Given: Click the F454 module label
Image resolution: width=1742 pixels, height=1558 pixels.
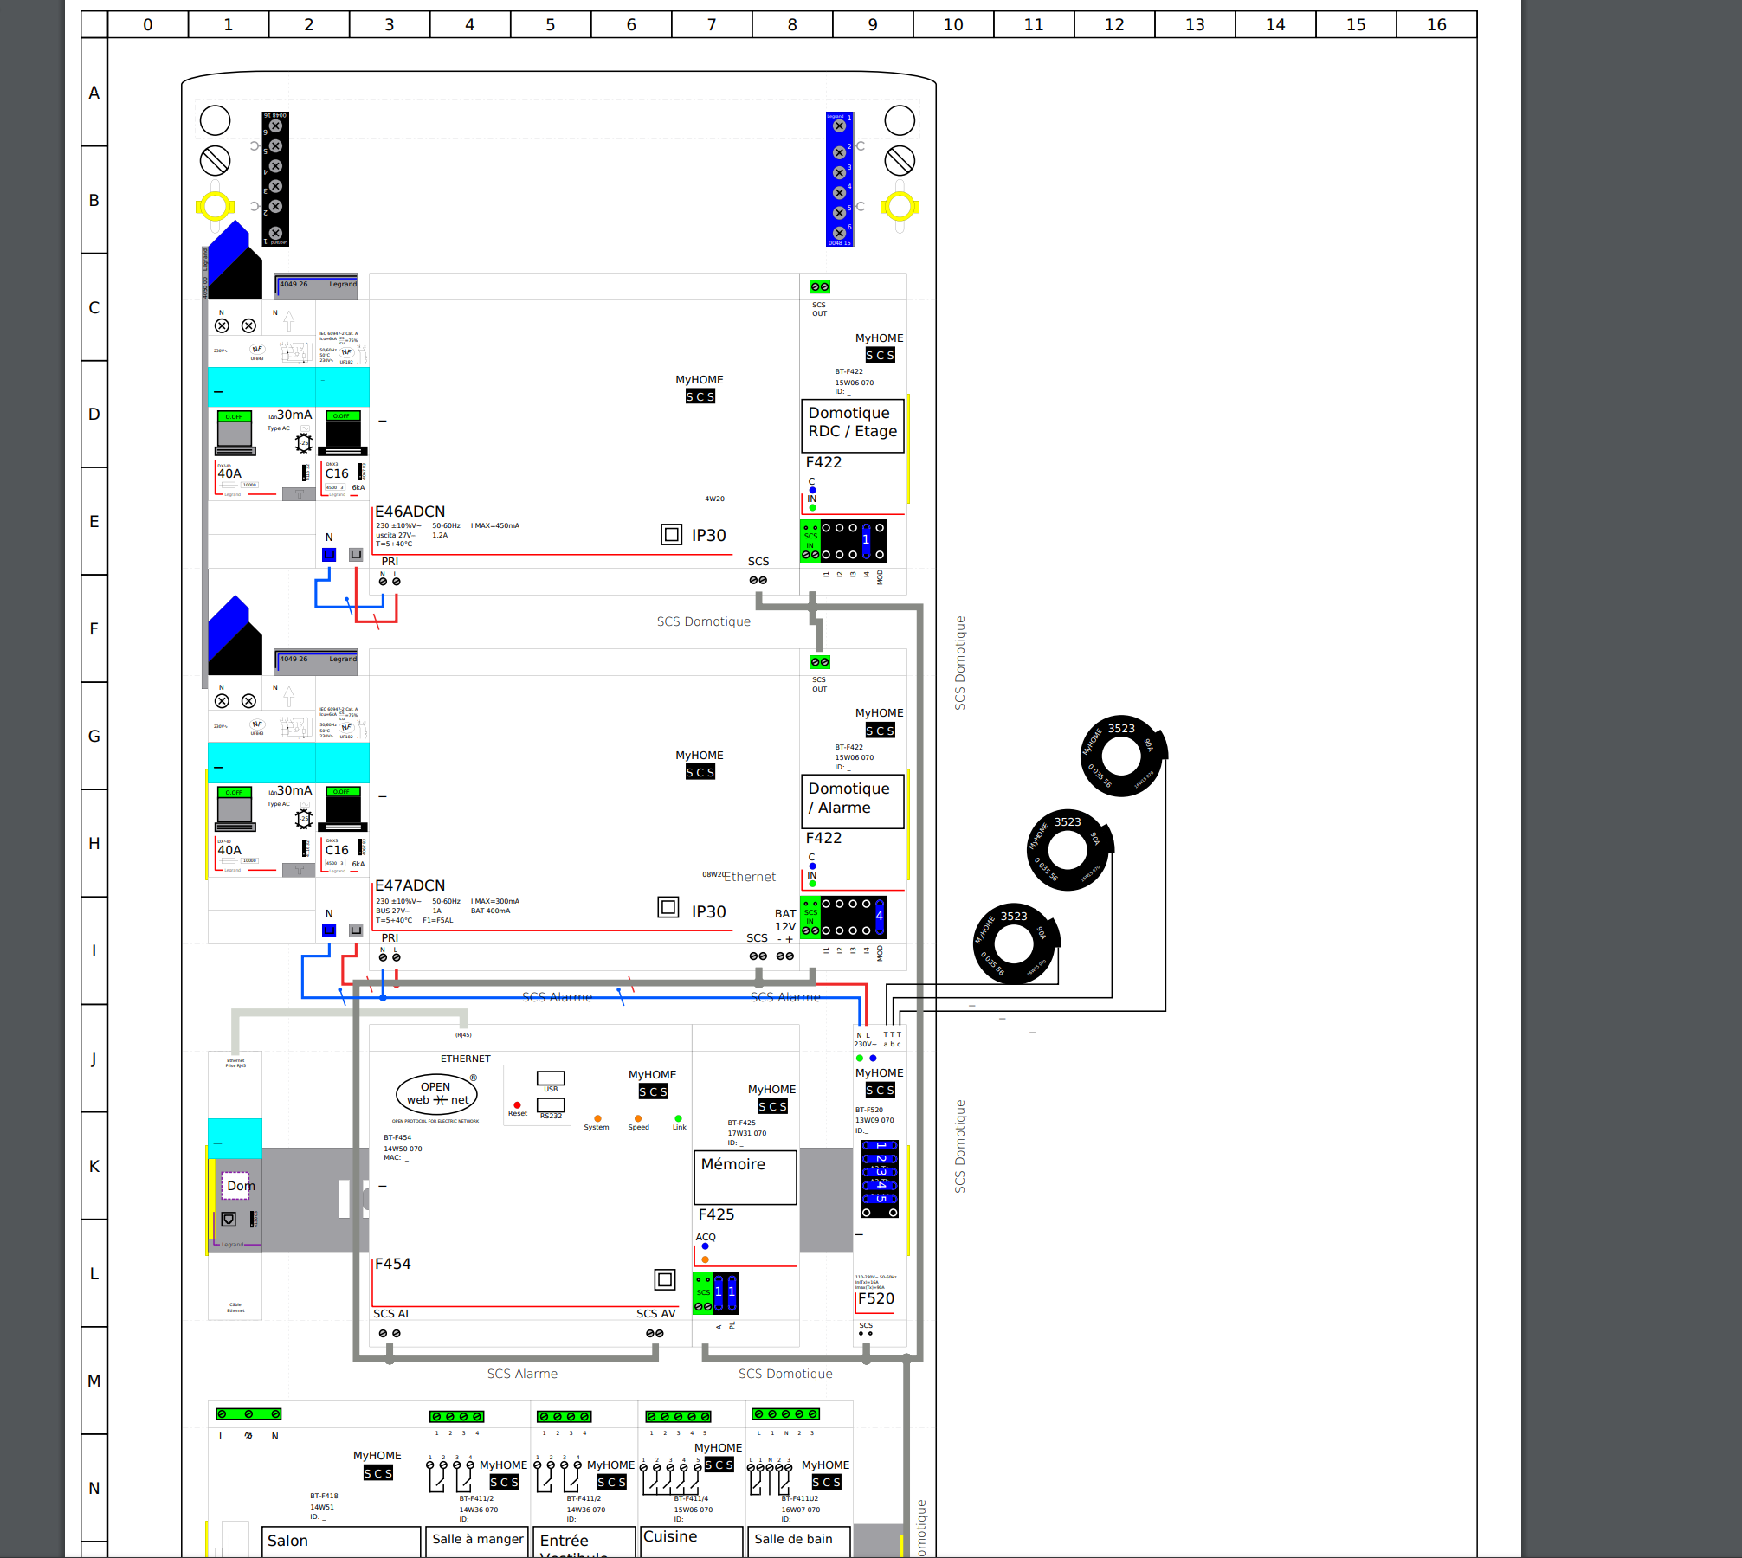Looking at the screenshot, I should 393,1264.
